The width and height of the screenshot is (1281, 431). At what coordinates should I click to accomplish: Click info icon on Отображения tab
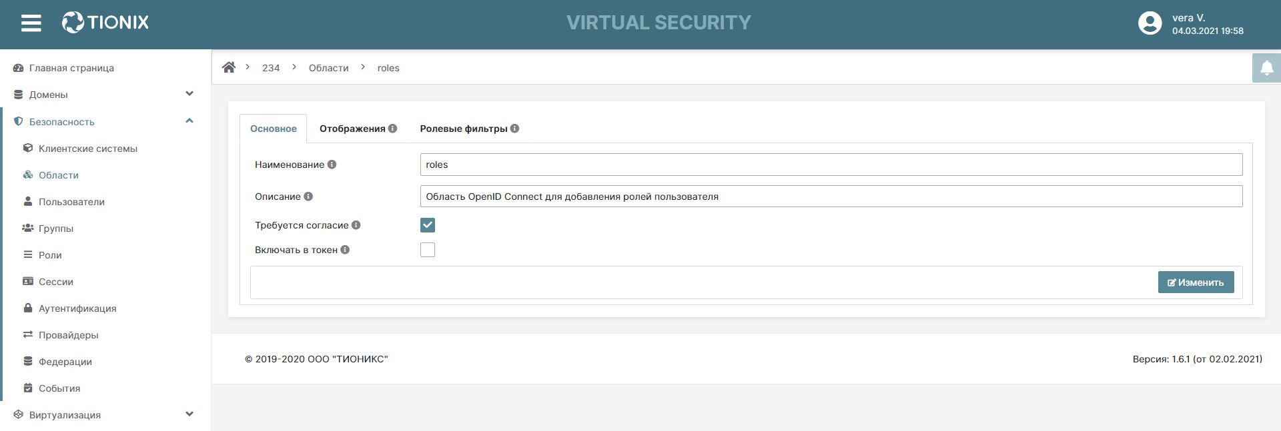click(x=392, y=129)
